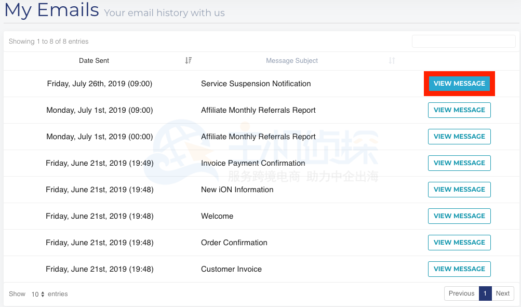
Task: View the Service Suspension Notification message
Action: pyautogui.click(x=459, y=84)
